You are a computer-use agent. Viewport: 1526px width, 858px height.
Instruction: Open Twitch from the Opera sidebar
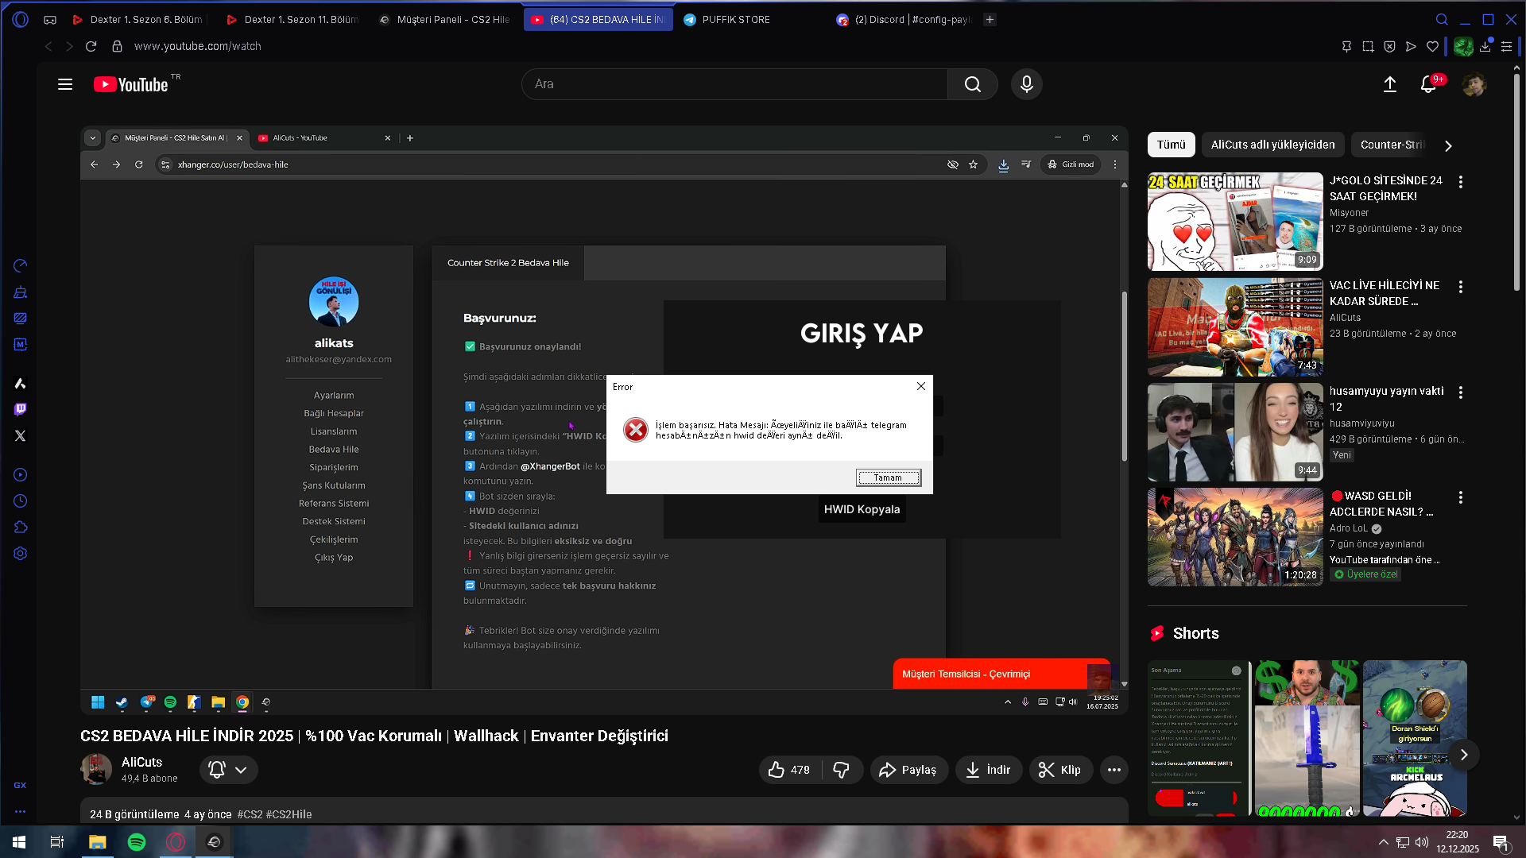(x=21, y=409)
